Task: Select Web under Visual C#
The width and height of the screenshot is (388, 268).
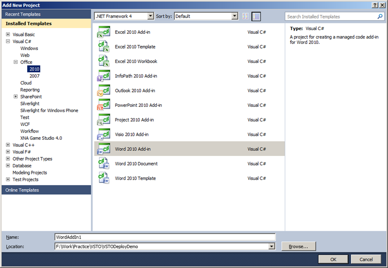Action: 25,55
